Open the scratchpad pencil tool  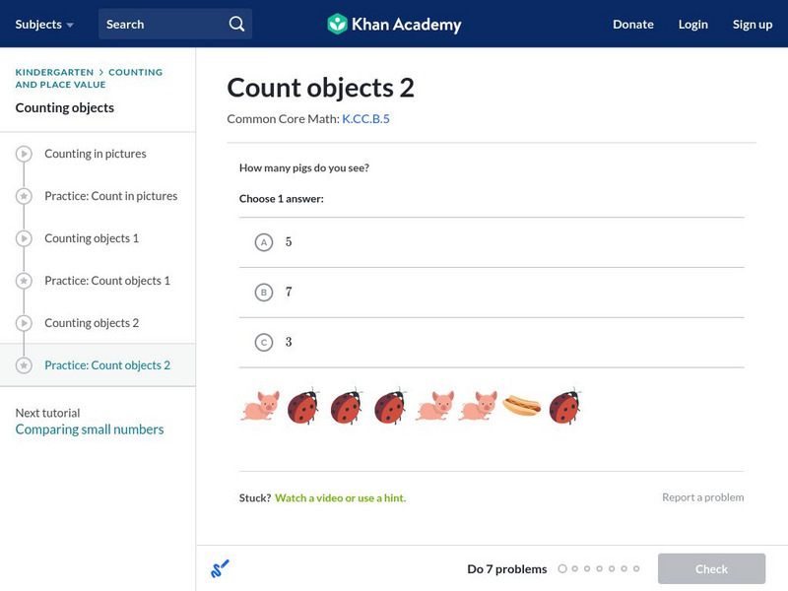[220, 568]
